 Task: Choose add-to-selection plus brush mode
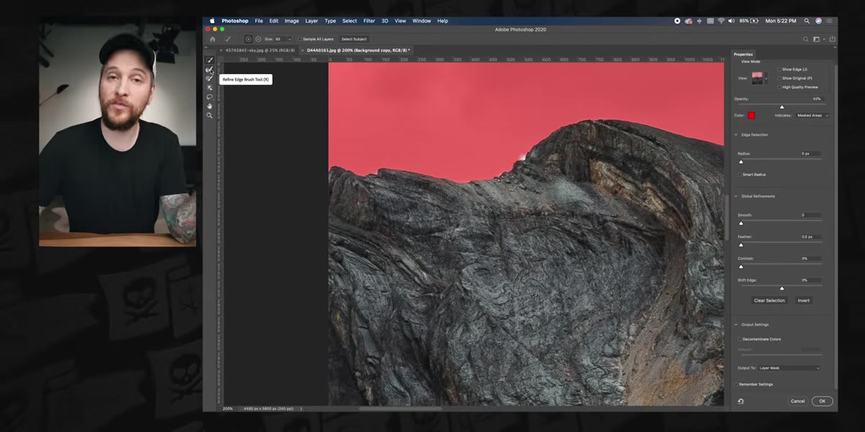[249, 39]
